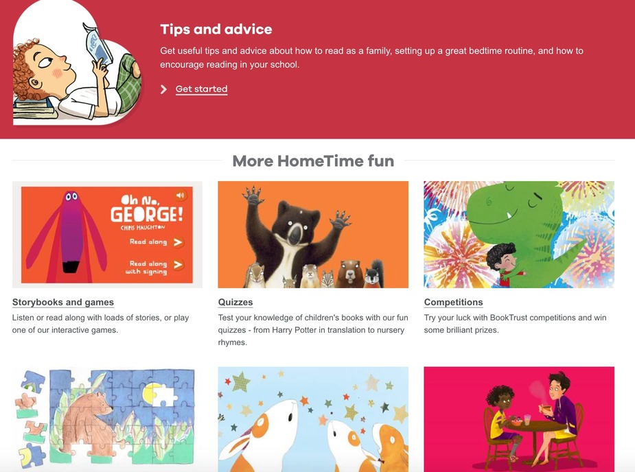Select the bear and animals Quizzes image
Screen dimensions: 635x472
coord(313,235)
